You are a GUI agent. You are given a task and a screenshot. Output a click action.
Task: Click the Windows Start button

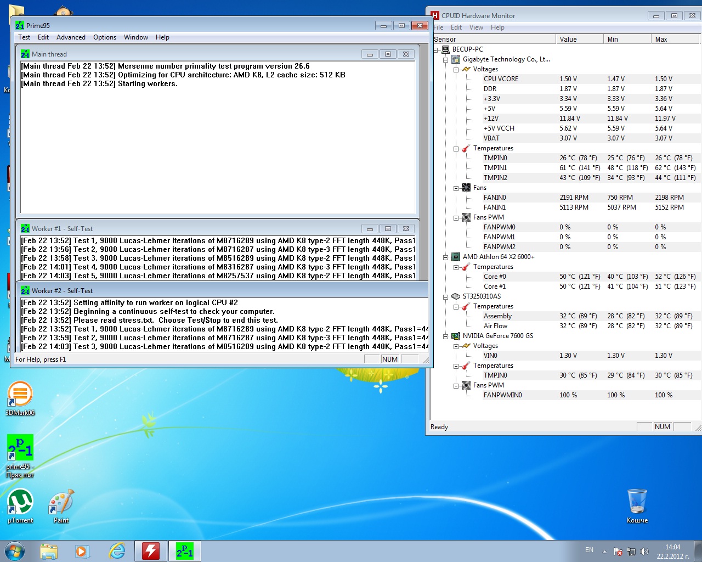click(x=15, y=551)
